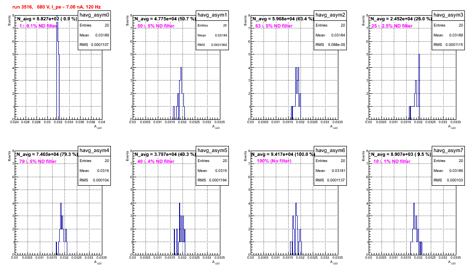Click the N_avg = 5.968e+04 label
This screenshot has width=472, height=271.
click(283, 18)
